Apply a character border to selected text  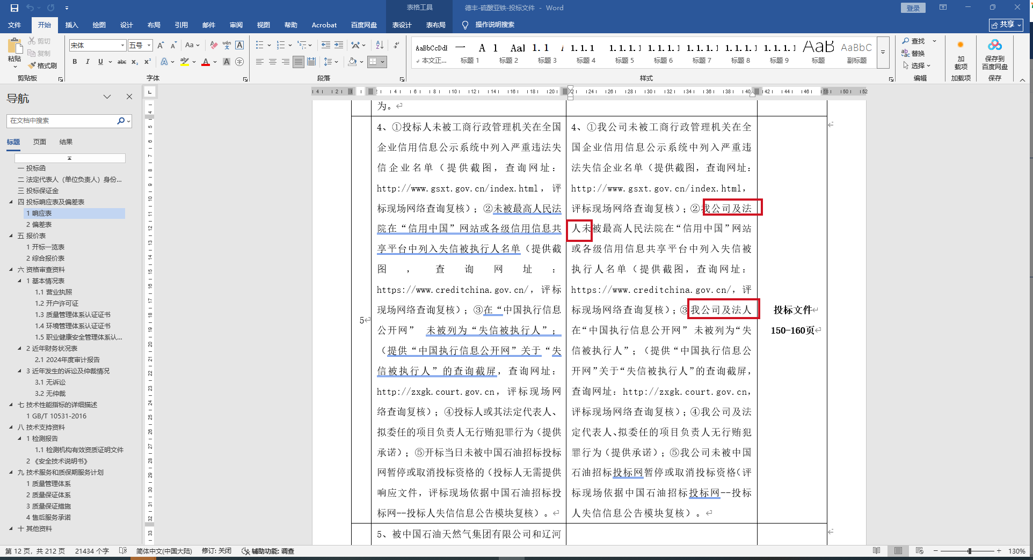click(239, 46)
